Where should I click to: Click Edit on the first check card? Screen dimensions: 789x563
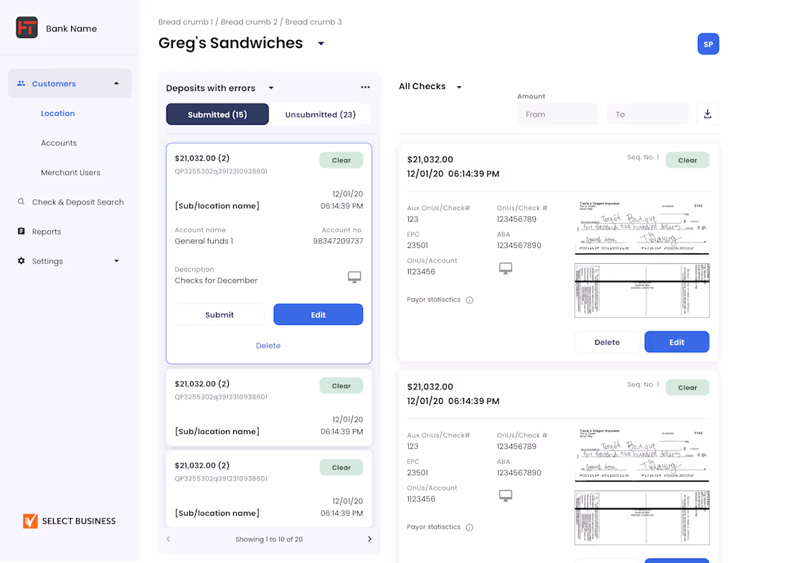677,342
